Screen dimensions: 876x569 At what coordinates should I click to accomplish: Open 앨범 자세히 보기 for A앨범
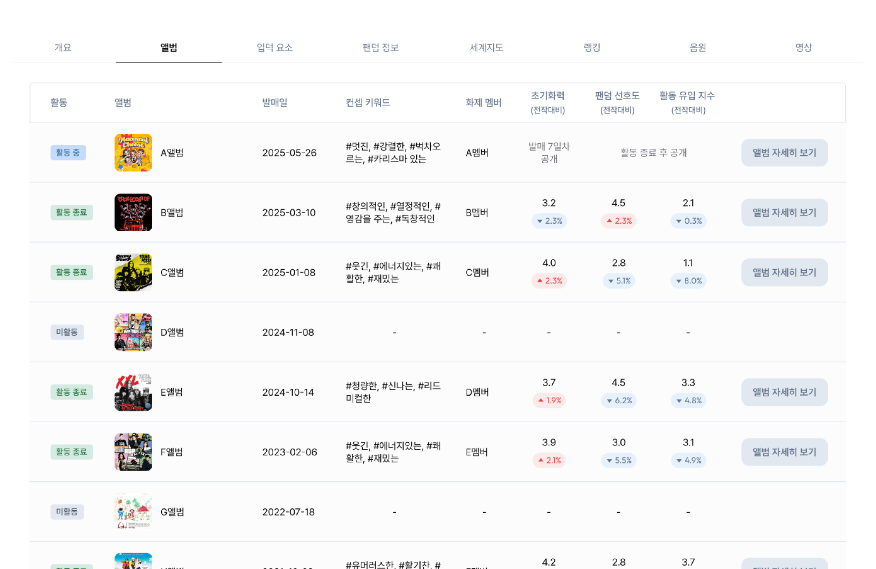tap(784, 153)
